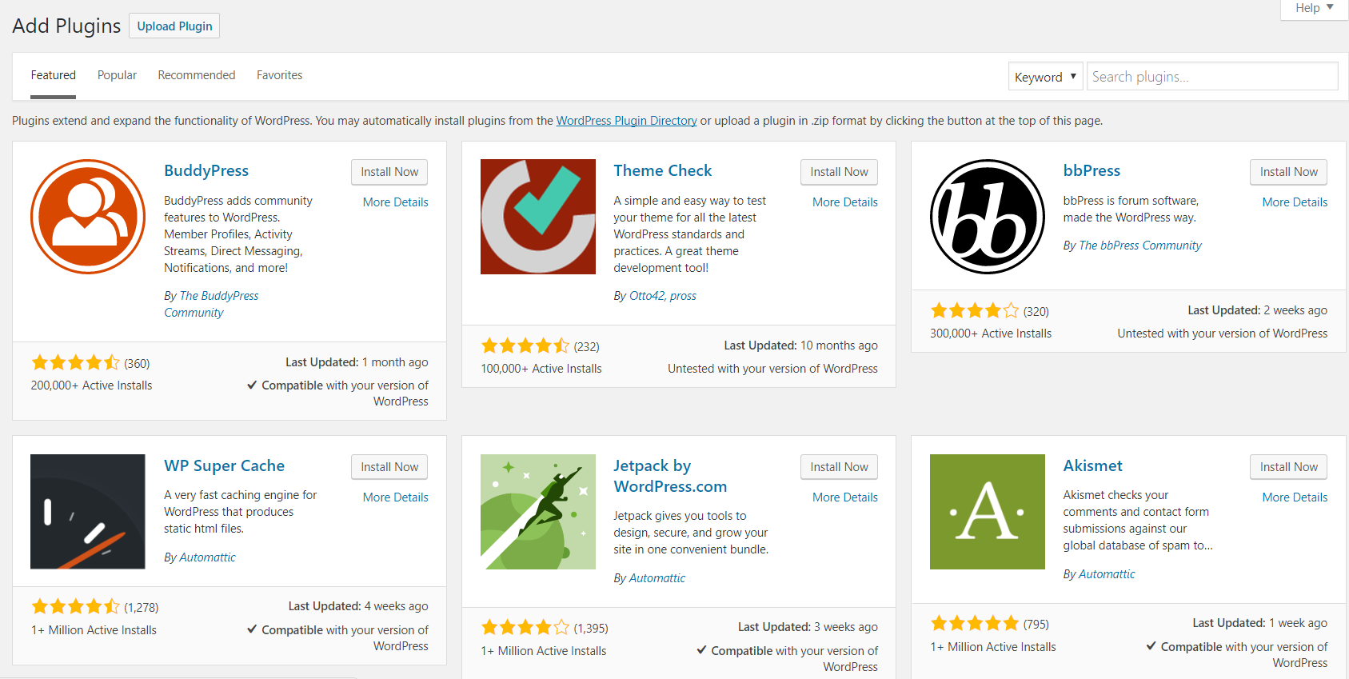1349x679 pixels.
Task: Open The BuddyPress Community author link
Action: (211, 304)
